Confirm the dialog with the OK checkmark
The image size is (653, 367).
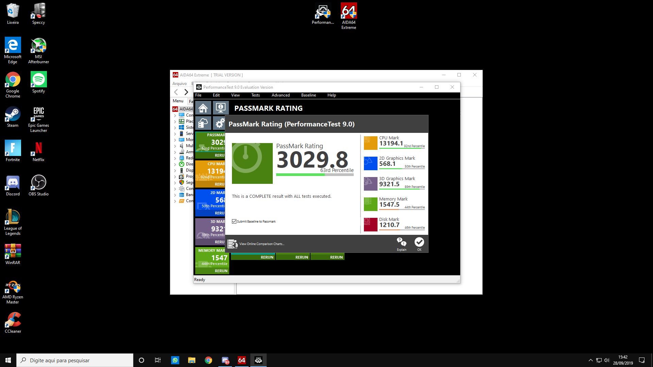tap(419, 244)
